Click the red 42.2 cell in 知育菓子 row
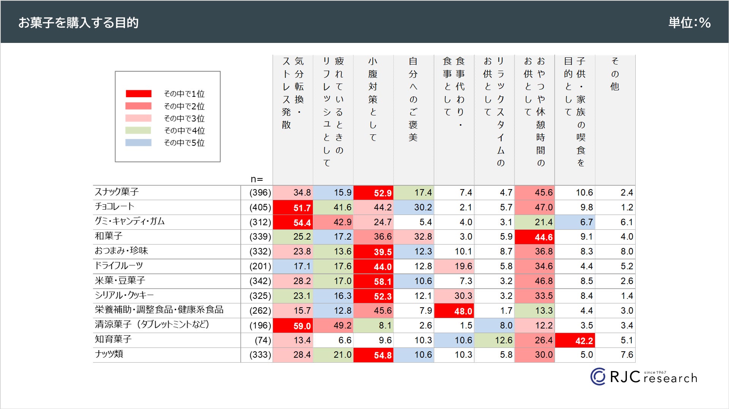Image resolution: width=729 pixels, height=409 pixels. (x=575, y=340)
